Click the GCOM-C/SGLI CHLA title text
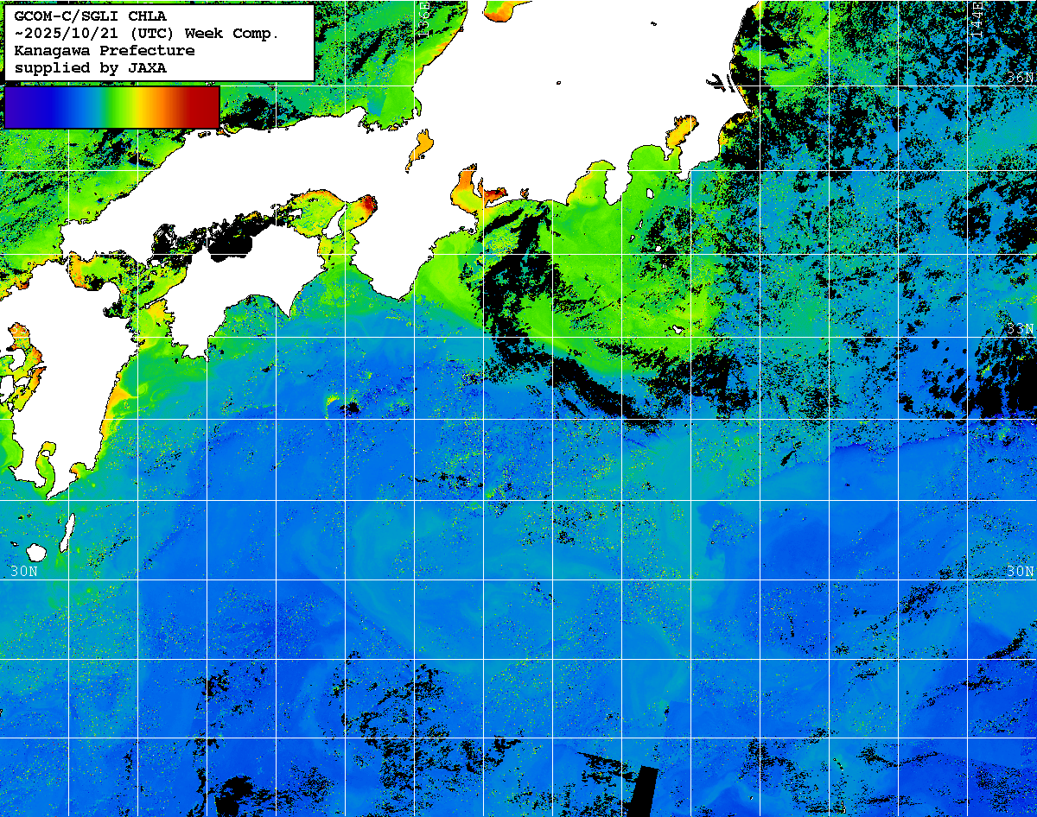Viewport: 1037px width, 817px height. click(x=90, y=16)
